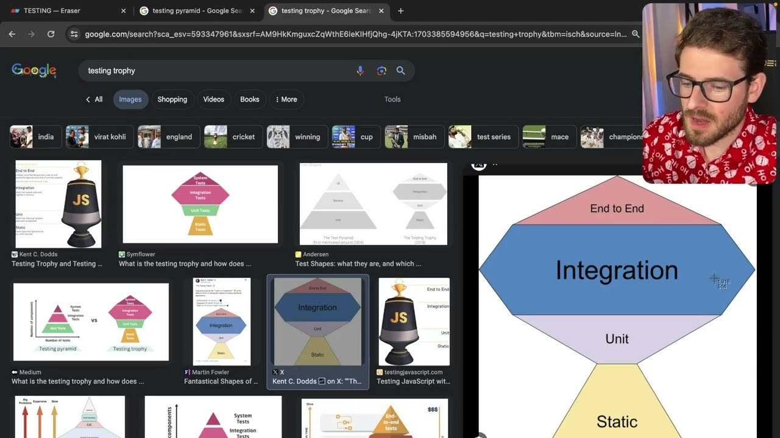Open End-to-end tests pyramid thumbnail with $$$
Image resolution: width=780 pixels, height=438 pixels.
(x=375, y=419)
